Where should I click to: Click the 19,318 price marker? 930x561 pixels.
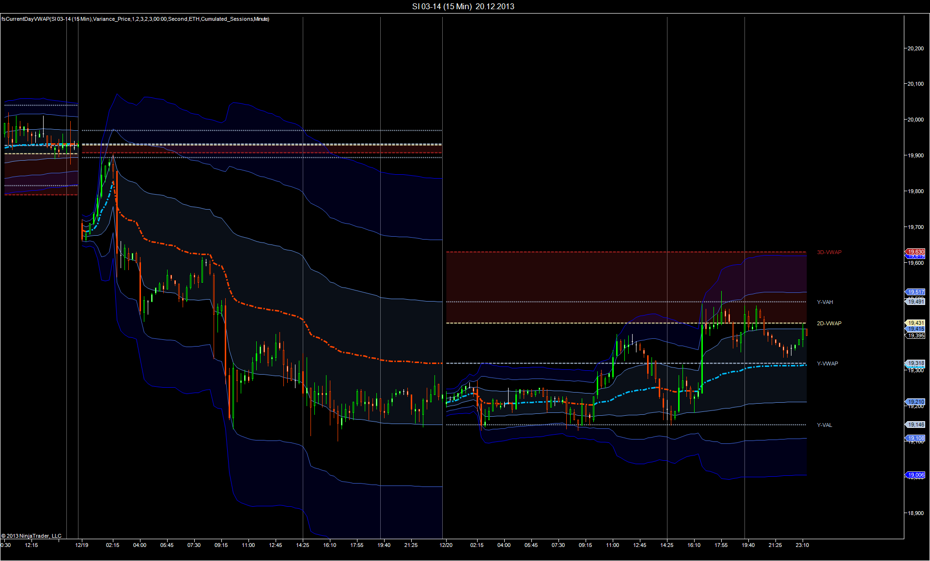[x=915, y=363]
